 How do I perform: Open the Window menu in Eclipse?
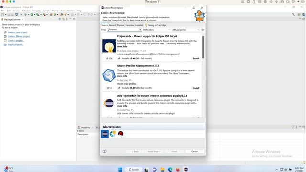[x=71, y=11]
